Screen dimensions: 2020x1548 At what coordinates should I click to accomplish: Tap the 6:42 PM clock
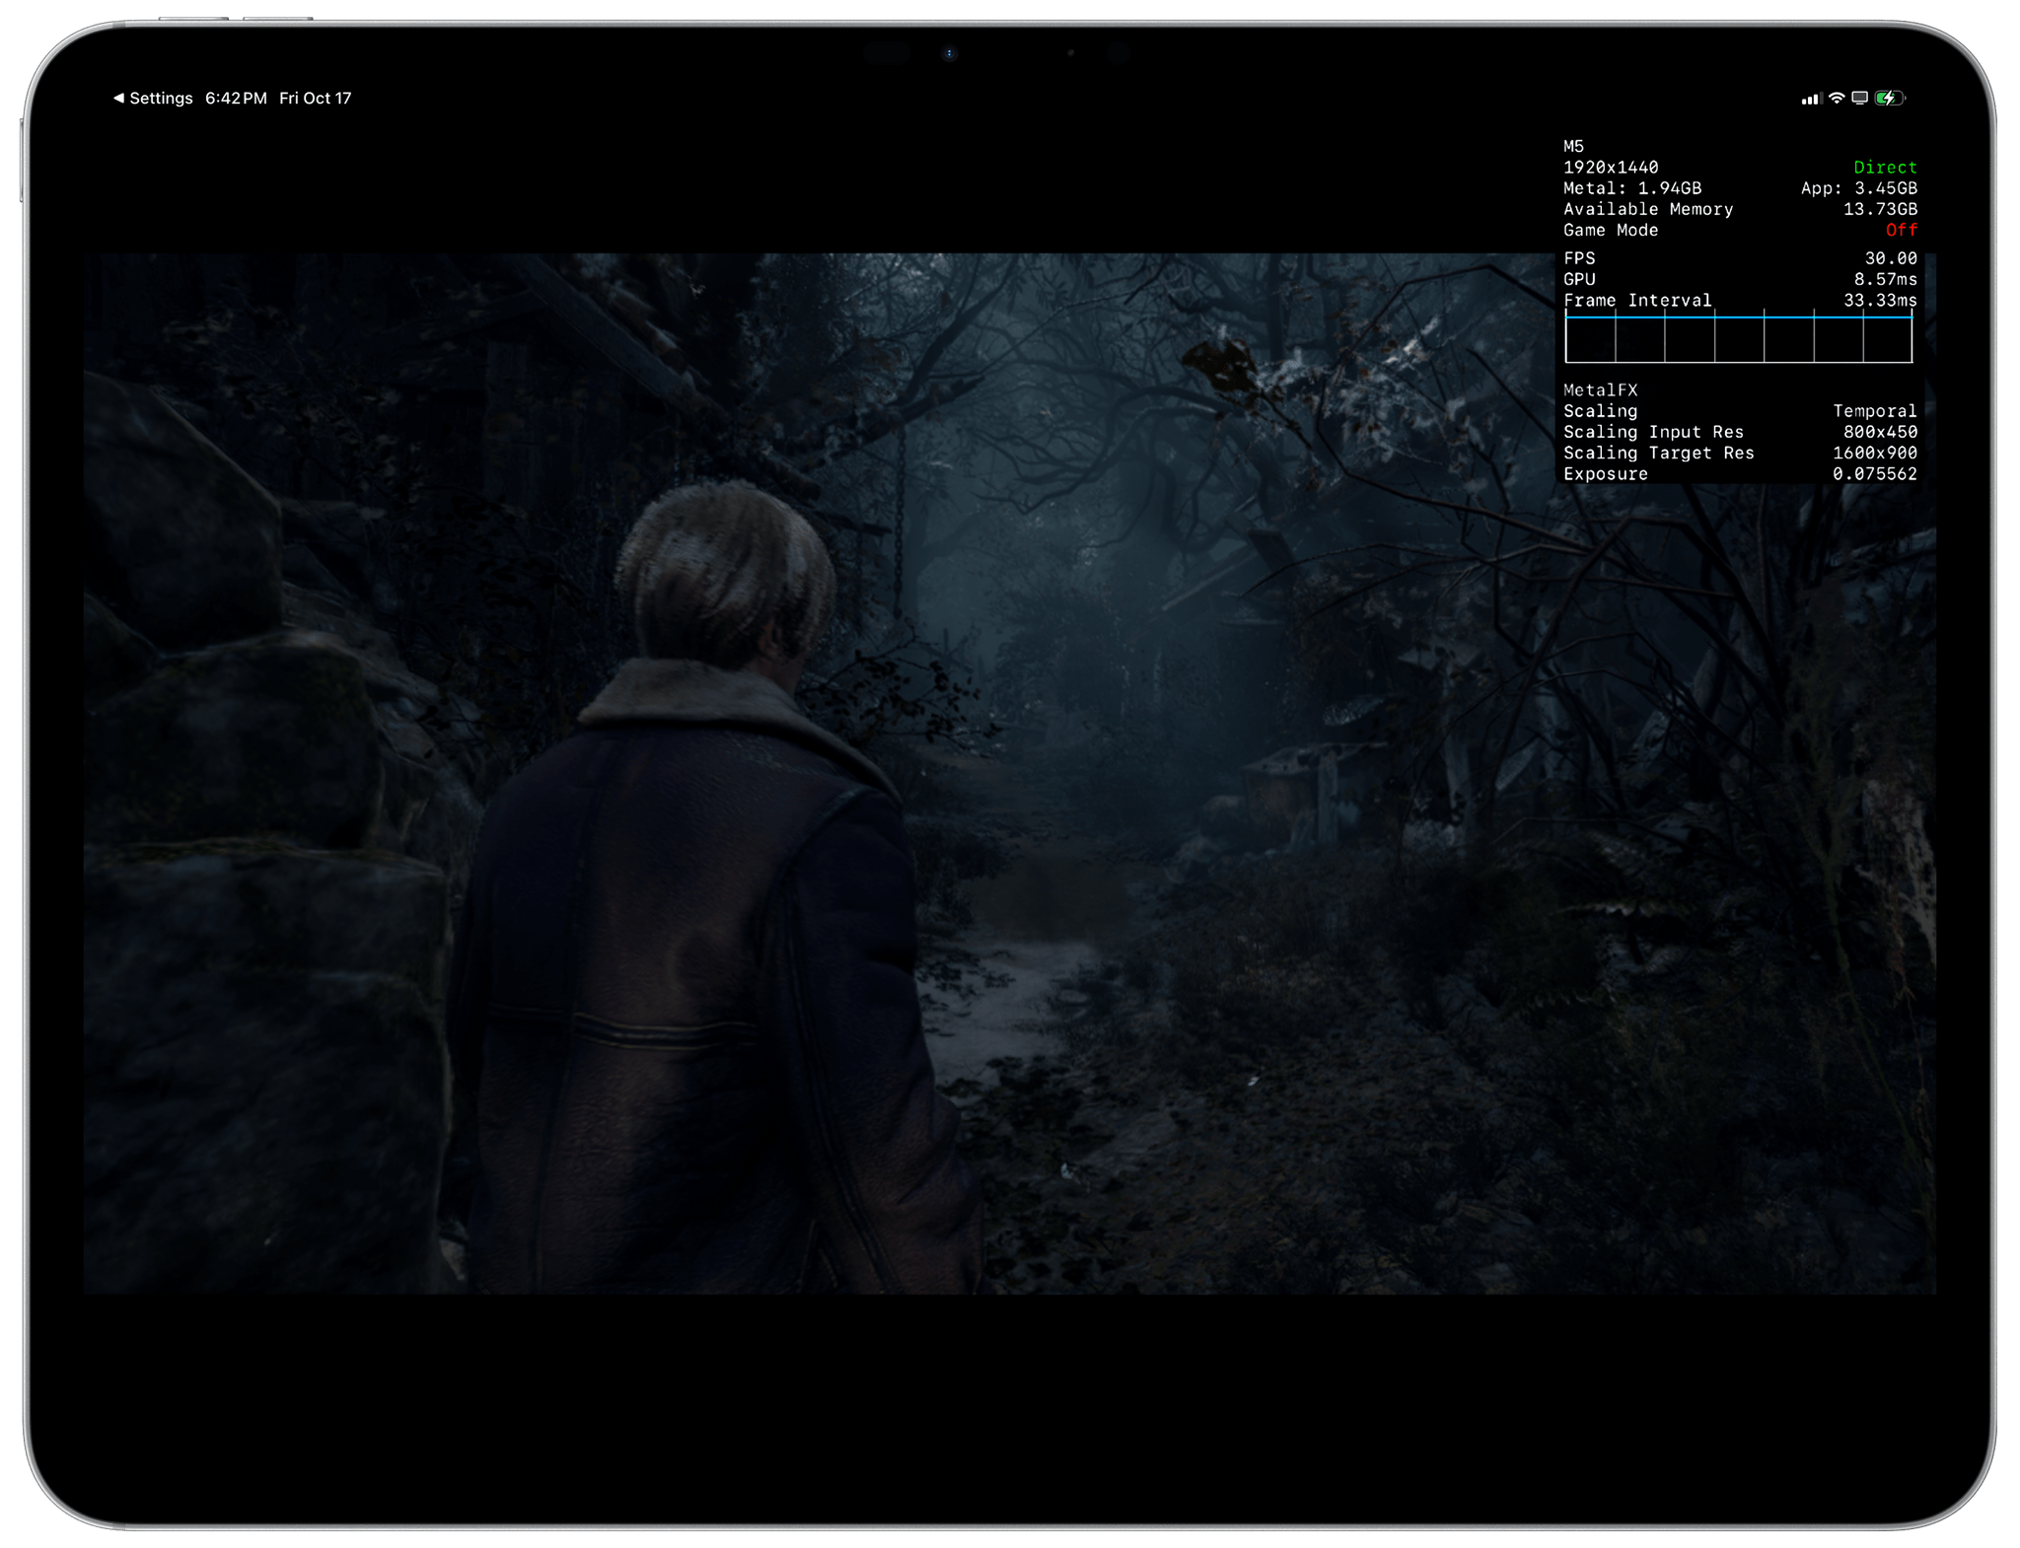point(236,99)
